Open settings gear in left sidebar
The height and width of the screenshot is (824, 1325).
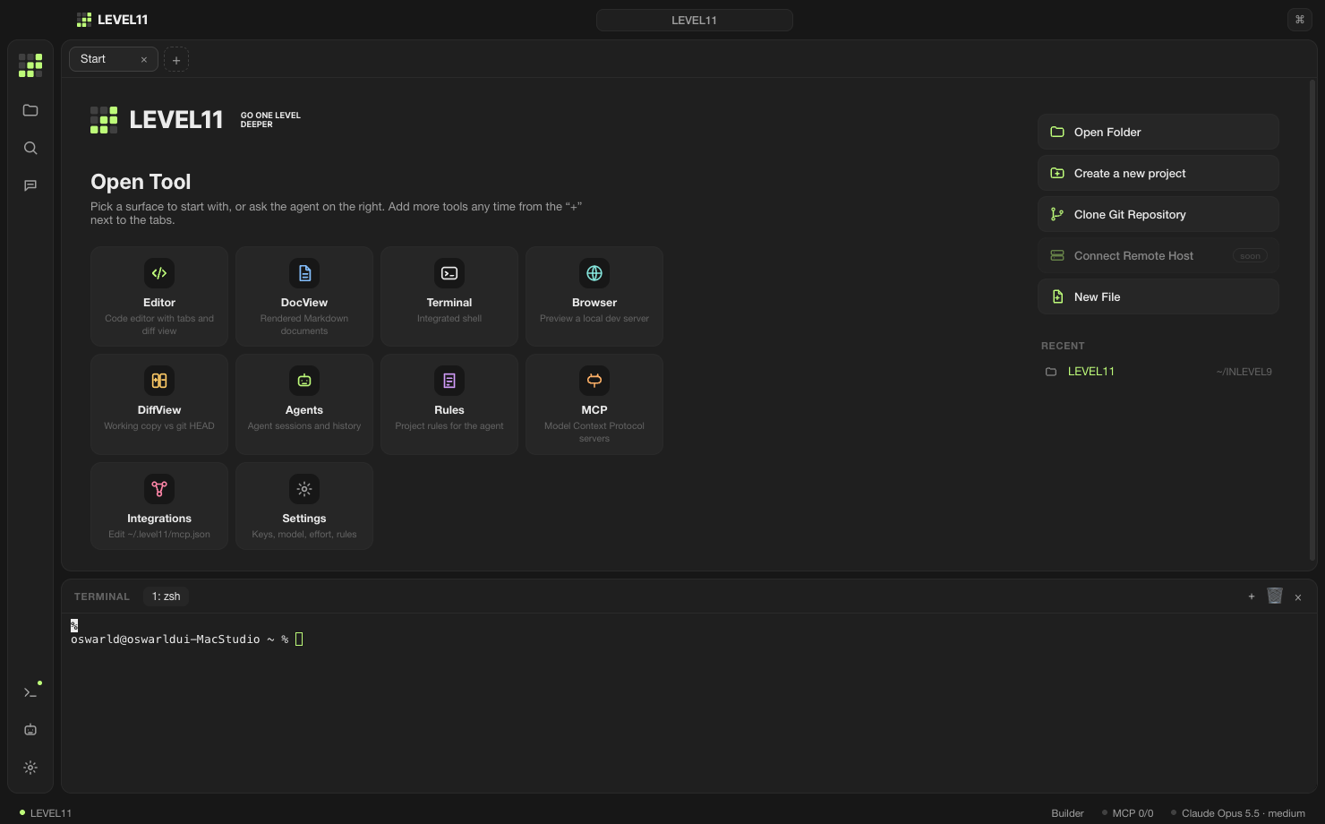coord(30,768)
